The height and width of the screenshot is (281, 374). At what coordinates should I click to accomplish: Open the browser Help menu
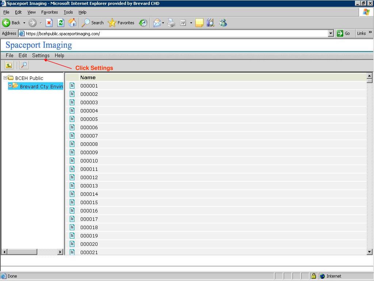(83, 12)
